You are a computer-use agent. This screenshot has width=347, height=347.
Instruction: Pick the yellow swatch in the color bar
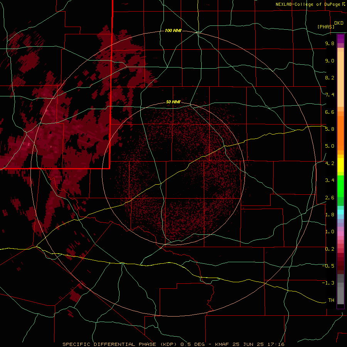[x=340, y=165]
